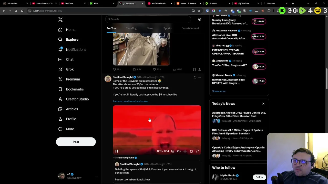The height and width of the screenshot is (184, 328).
Task: Repost the post with 4.3K reposts
Action: [x=137, y=69]
